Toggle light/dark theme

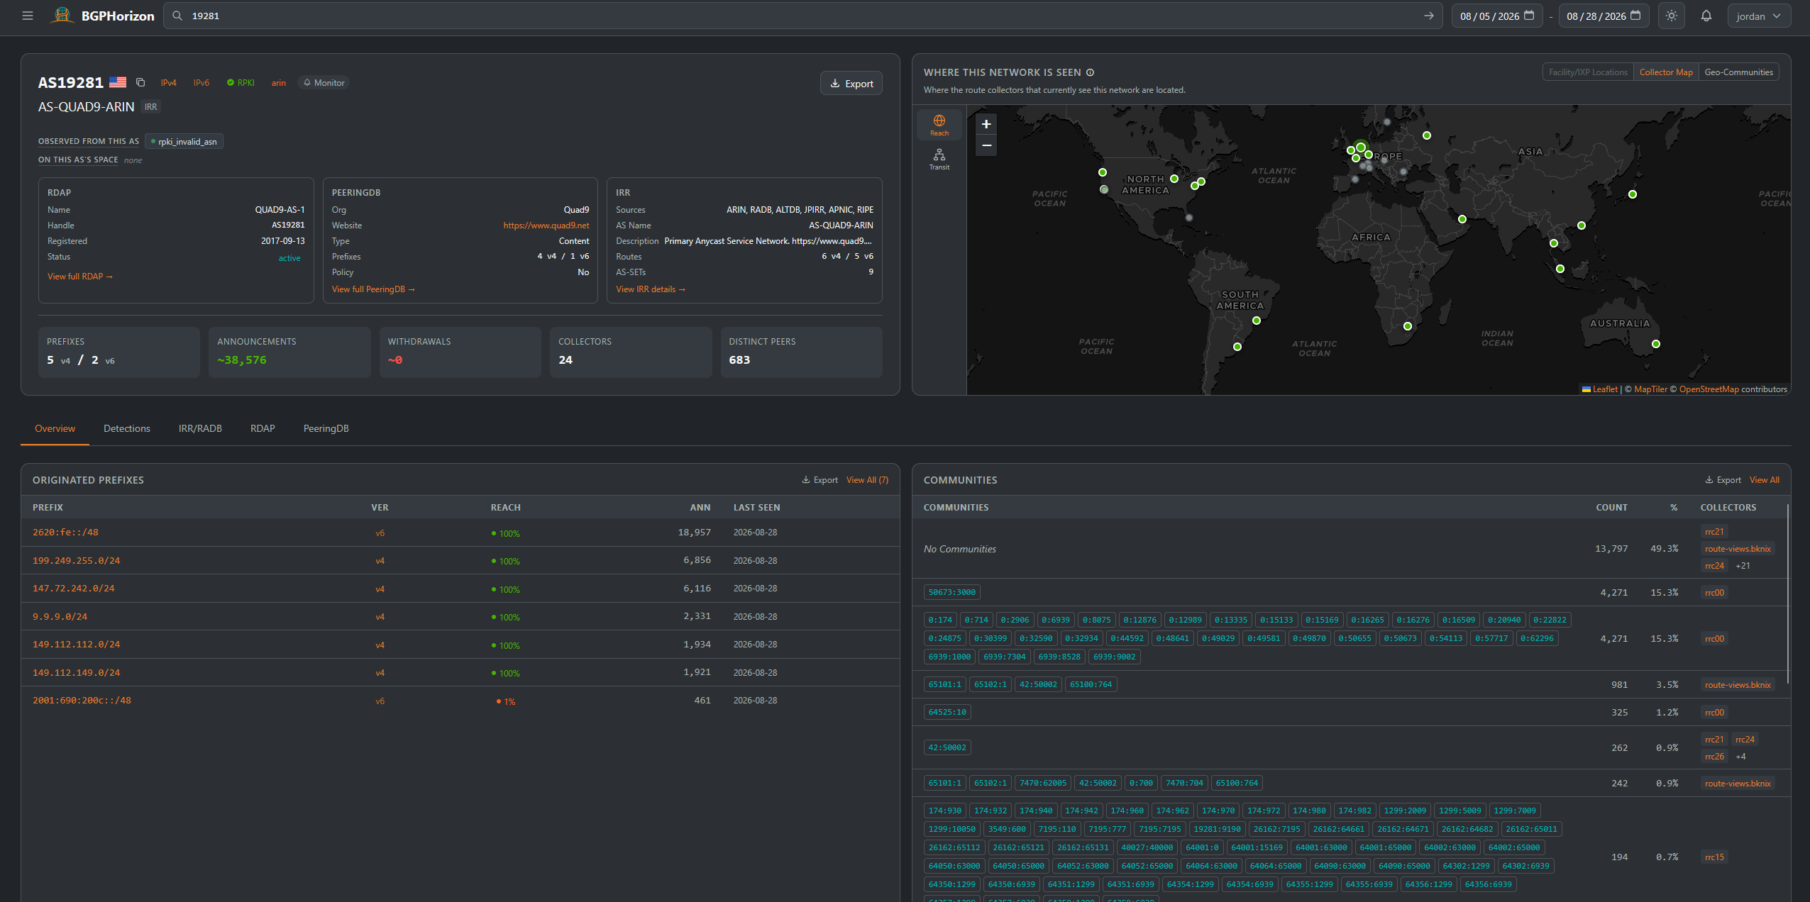[x=1672, y=16]
